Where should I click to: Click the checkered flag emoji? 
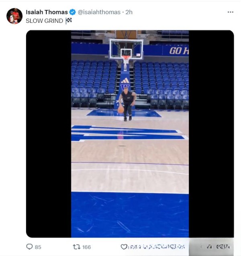click(x=69, y=21)
